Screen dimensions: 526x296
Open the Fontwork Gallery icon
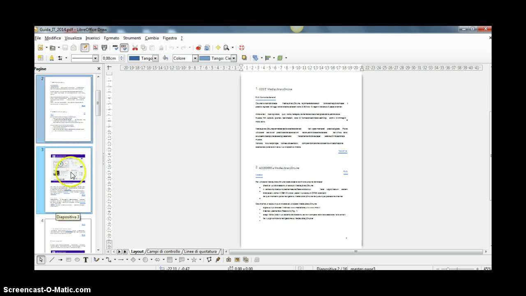point(228,259)
